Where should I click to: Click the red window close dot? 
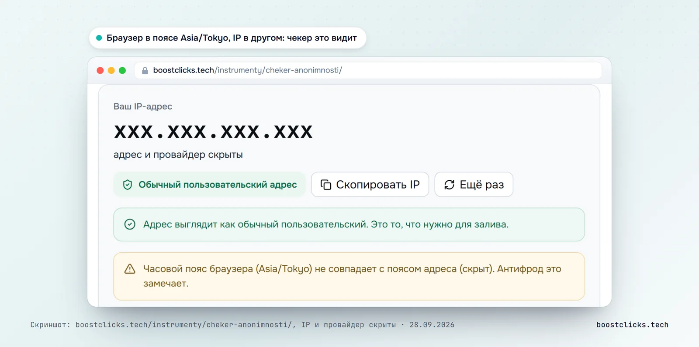100,70
